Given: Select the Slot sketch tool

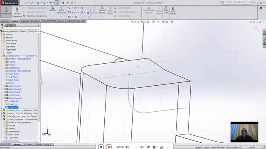Looking at the screenshot, I should click(x=69, y=17).
